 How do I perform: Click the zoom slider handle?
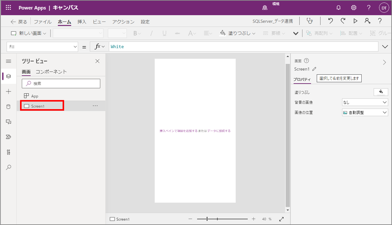[x=207, y=219]
